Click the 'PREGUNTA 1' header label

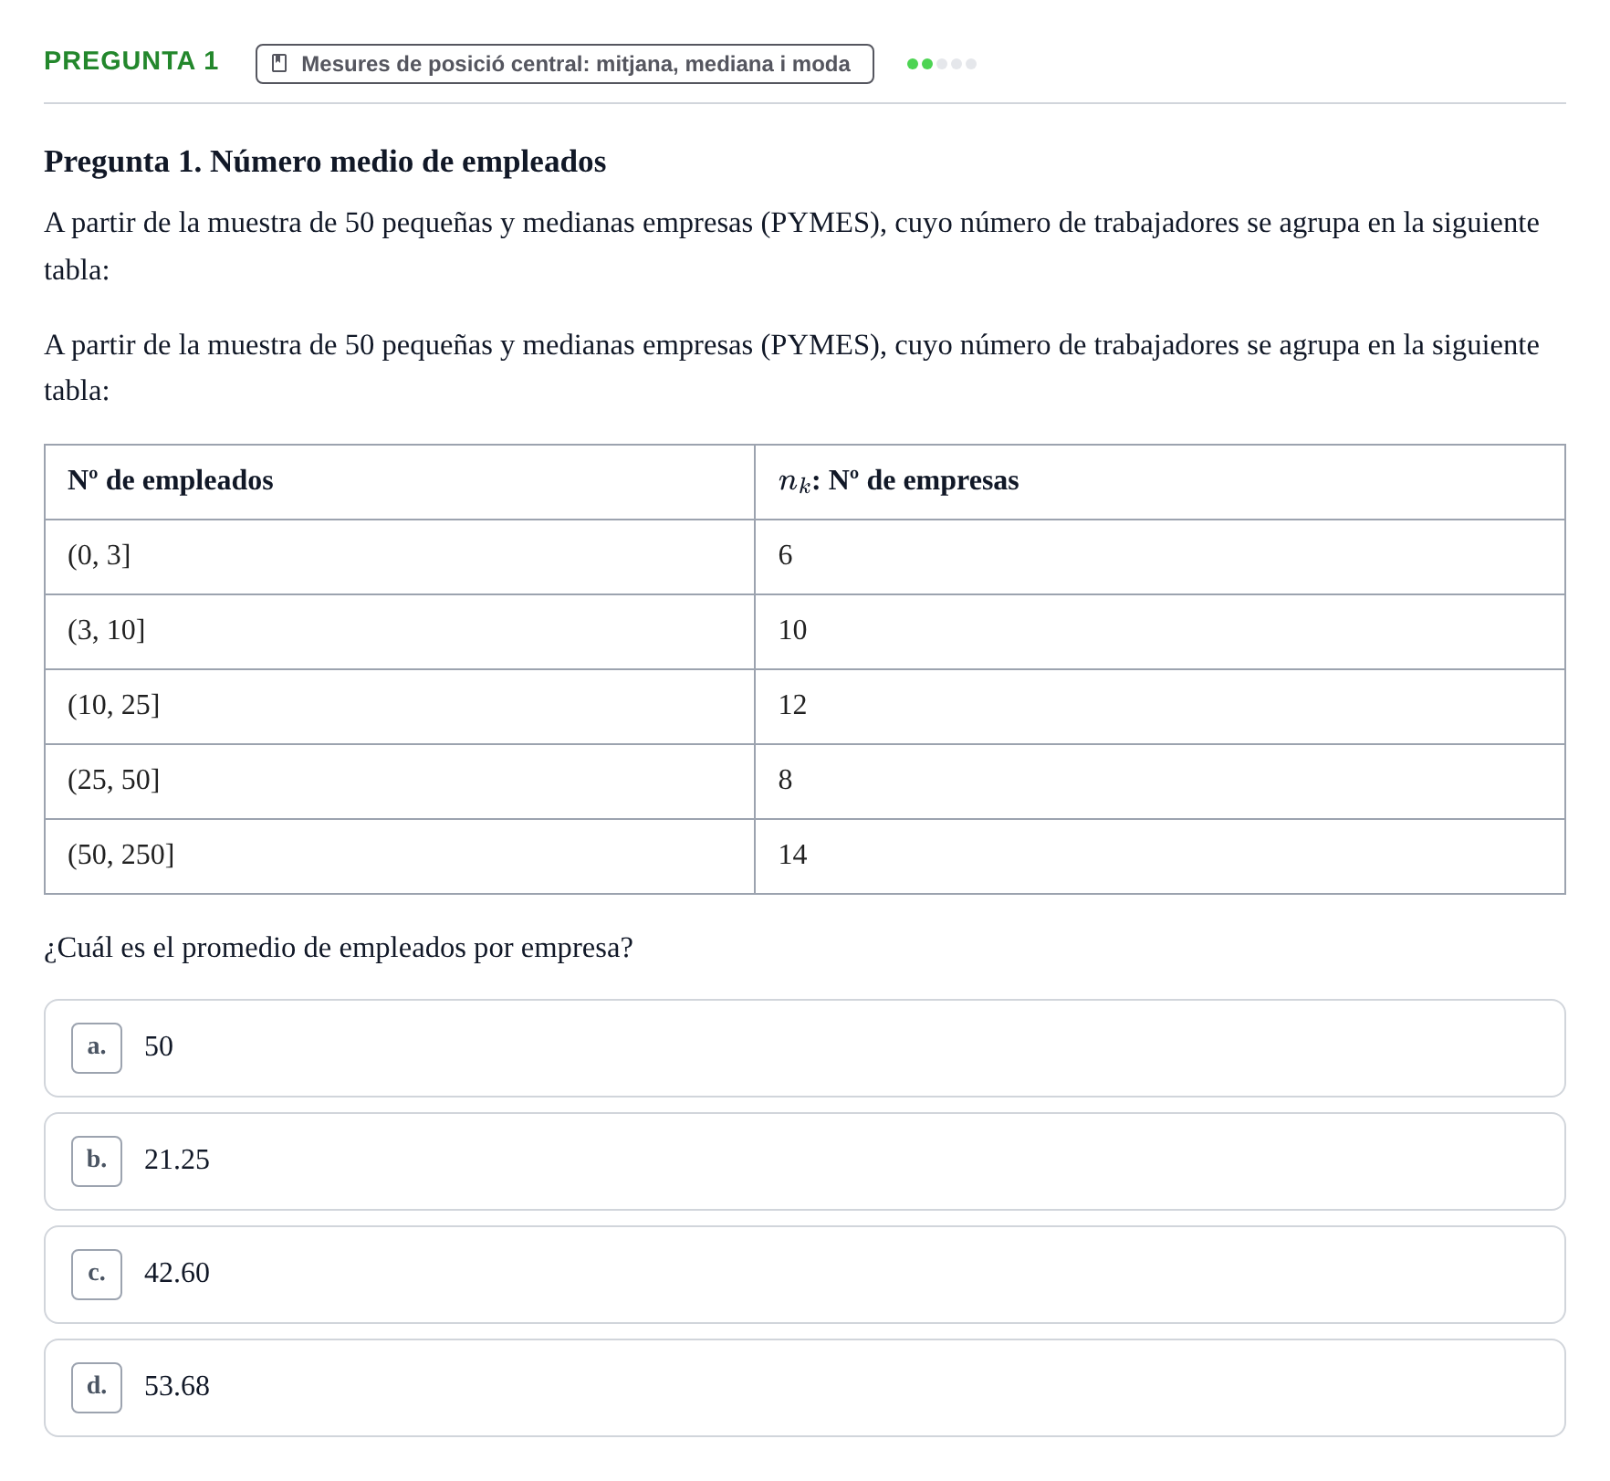click(131, 61)
